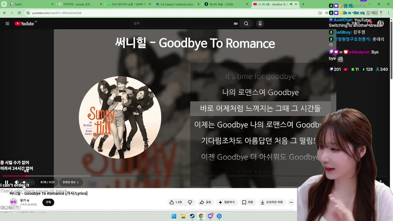Pause the video with the pause button

[6, 182]
